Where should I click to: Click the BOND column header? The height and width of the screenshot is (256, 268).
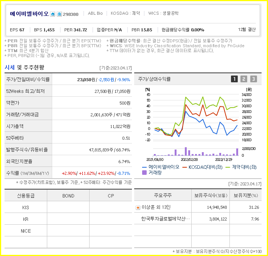coord(68,196)
